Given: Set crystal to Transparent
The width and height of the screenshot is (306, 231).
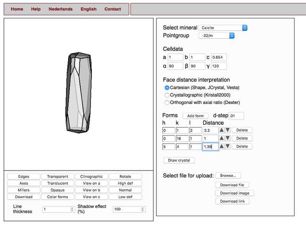Looking at the screenshot, I should pyautogui.click(x=58, y=176).
